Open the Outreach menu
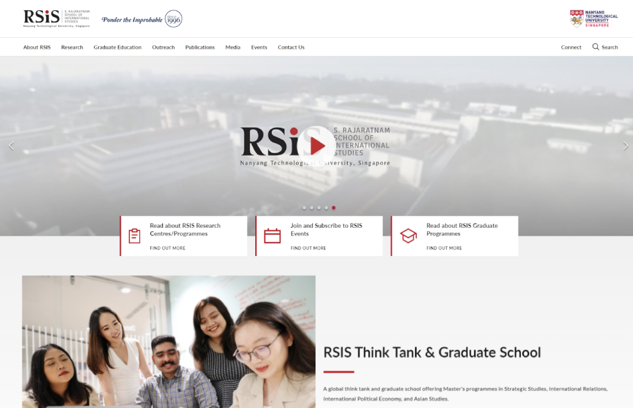Image resolution: width=633 pixels, height=408 pixels. tap(164, 47)
